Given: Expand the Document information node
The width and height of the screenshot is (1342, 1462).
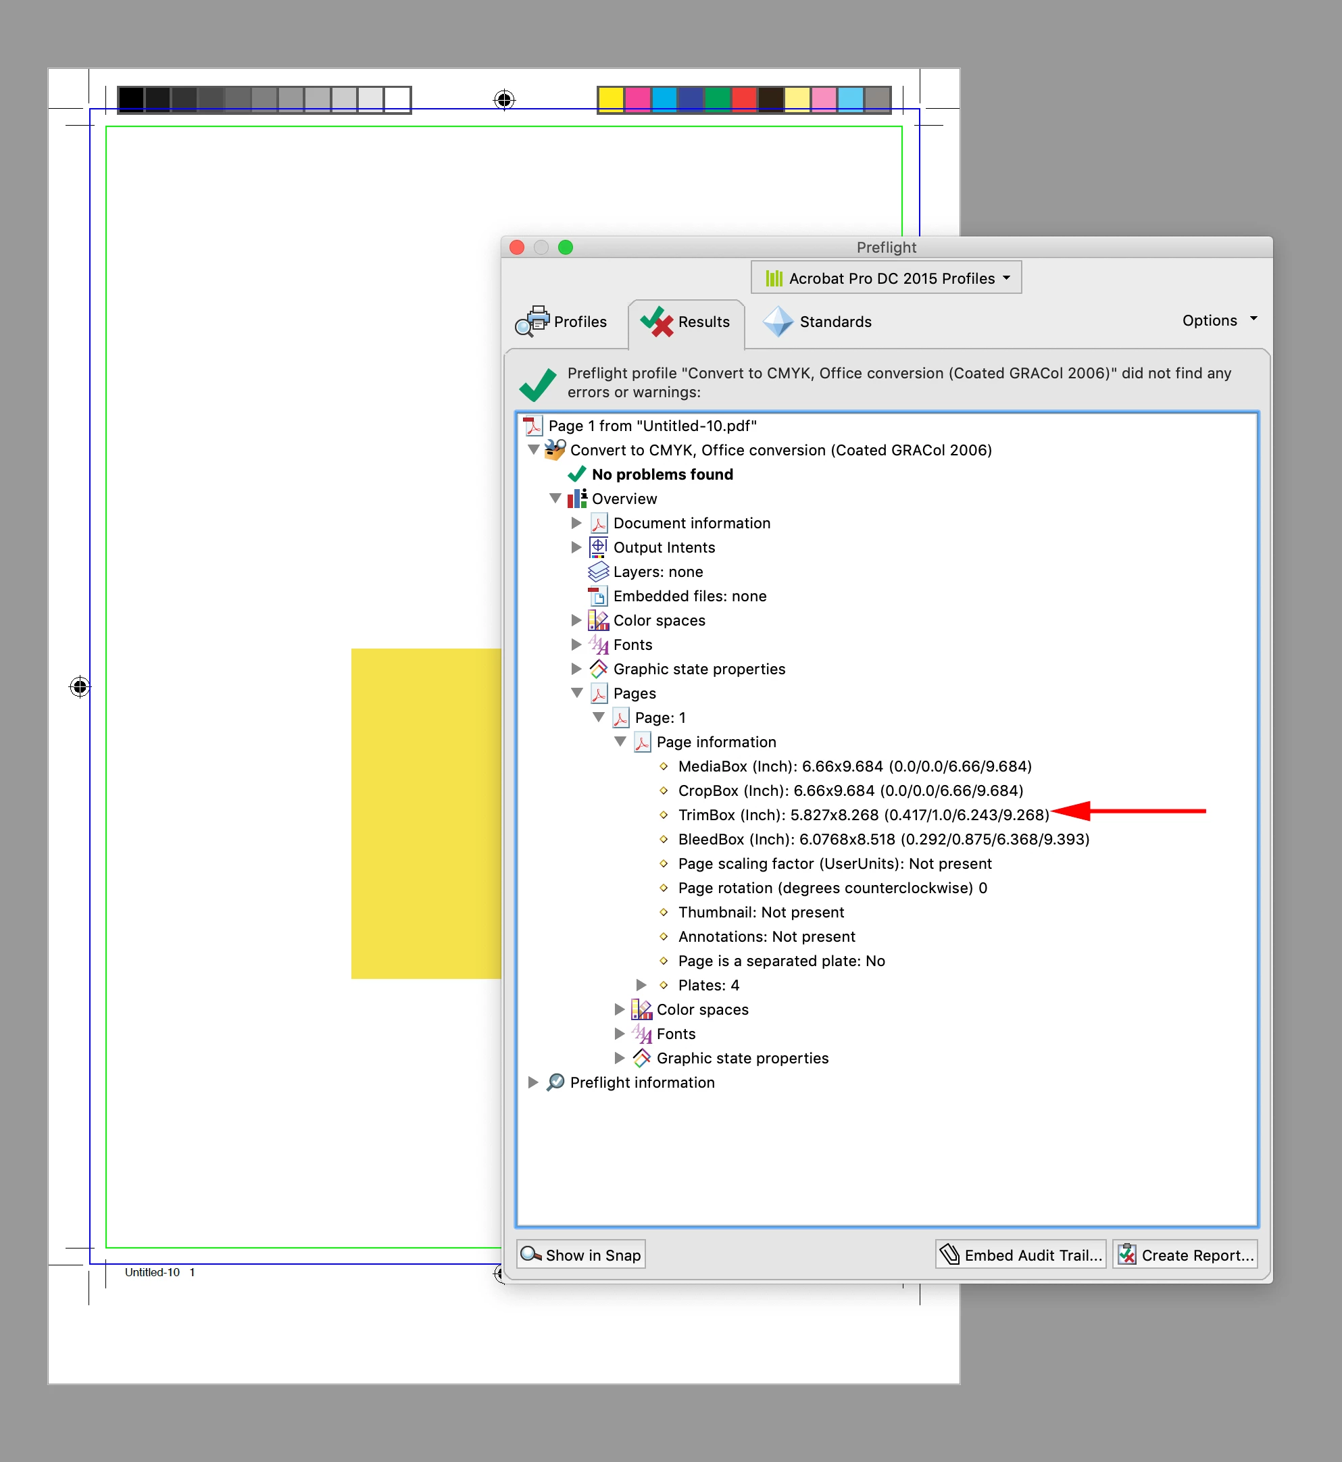Looking at the screenshot, I should coord(576,523).
